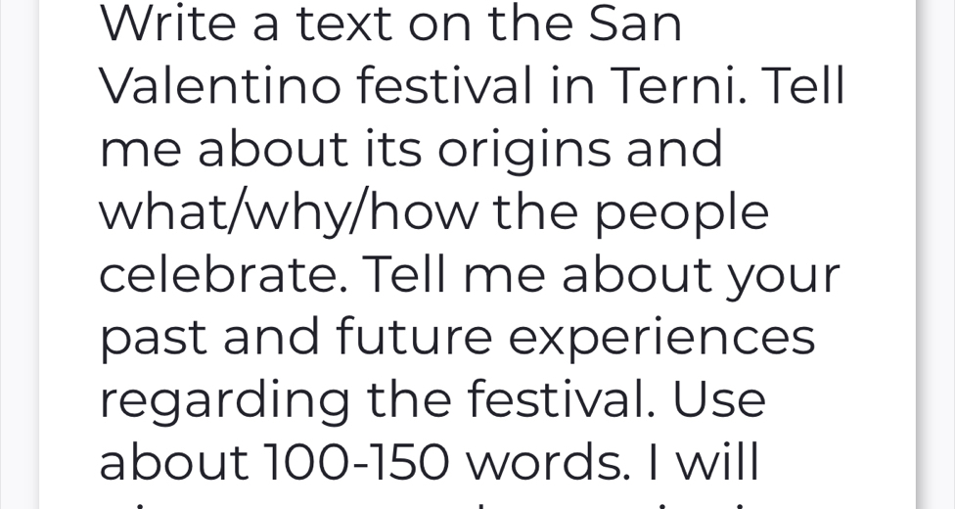Click the word "regarding" in the prompt
This screenshot has height=509, width=955.
click(224, 400)
